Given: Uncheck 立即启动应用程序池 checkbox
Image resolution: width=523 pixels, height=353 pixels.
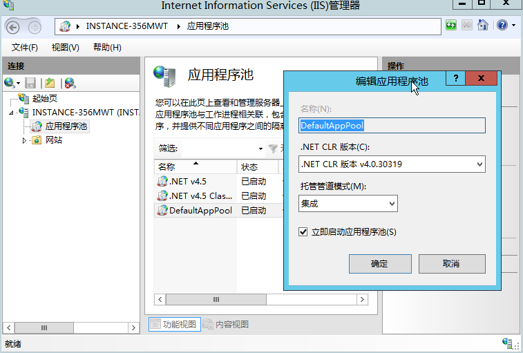Looking at the screenshot, I should point(303,232).
